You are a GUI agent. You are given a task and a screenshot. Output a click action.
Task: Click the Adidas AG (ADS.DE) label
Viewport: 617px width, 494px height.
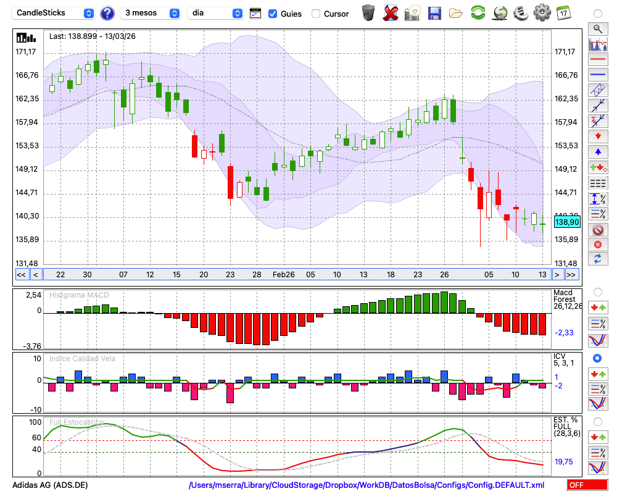click(x=50, y=485)
